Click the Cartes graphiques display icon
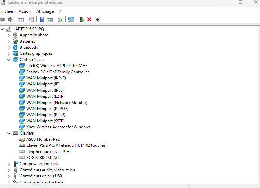The height and width of the screenshot is (188, 260). [x=15, y=53]
